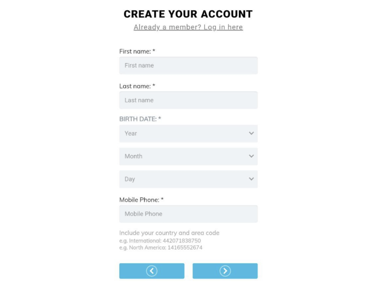Click the 'Mobile Phone: *' label

(x=142, y=200)
